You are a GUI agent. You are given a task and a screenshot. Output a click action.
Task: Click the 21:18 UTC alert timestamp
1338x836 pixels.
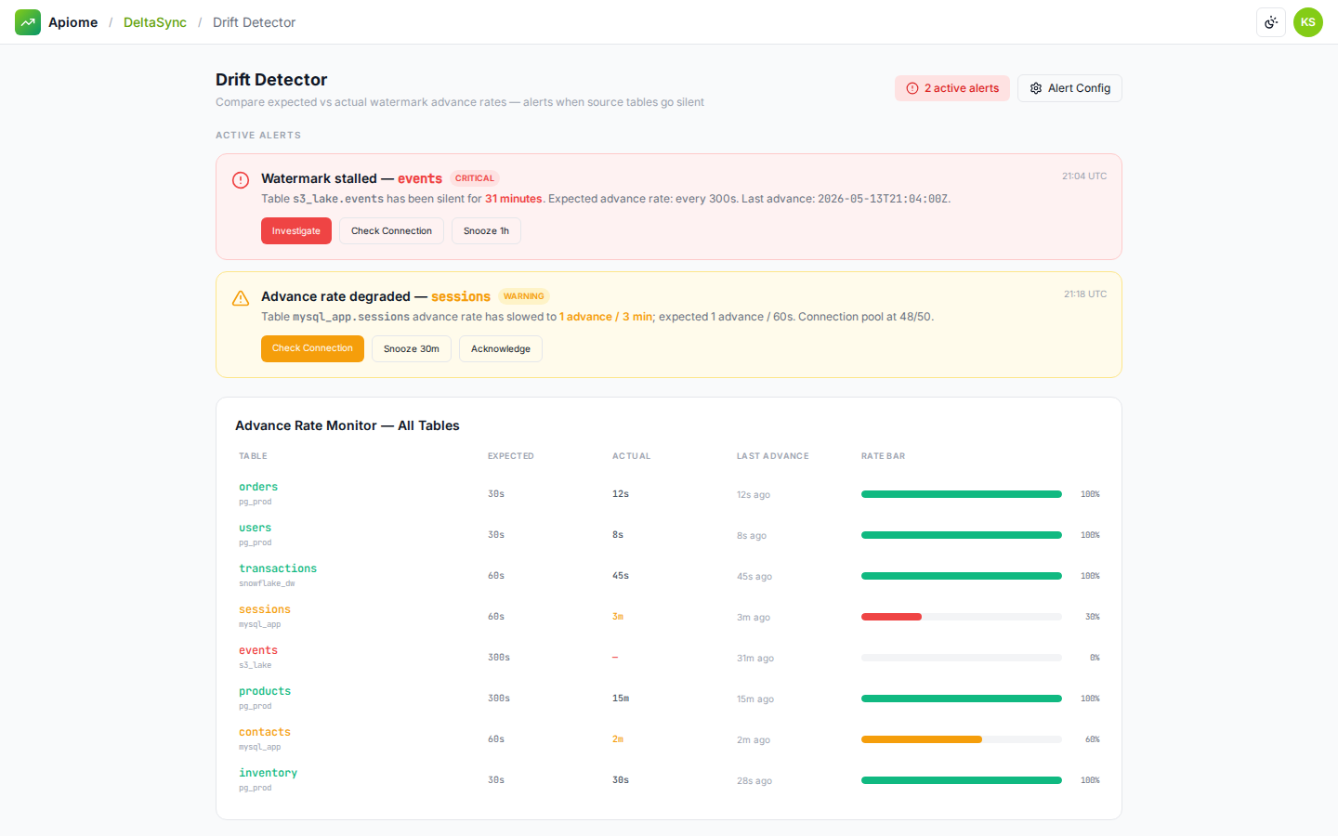(1085, 294)
